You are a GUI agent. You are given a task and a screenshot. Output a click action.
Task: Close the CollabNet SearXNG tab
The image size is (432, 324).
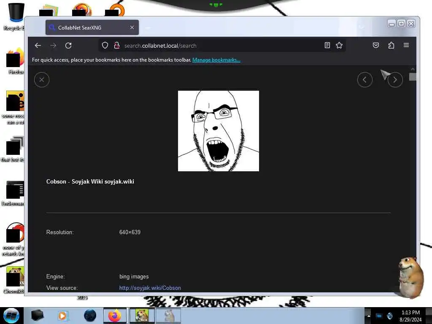tap(132, 27)
